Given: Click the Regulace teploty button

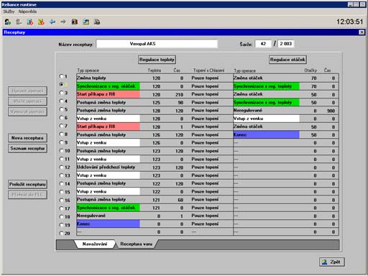Looking at the screenshot, I should 157,60.
